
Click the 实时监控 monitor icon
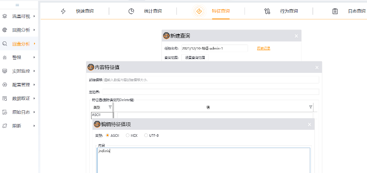pyautogui.click(x=5, y=71)
